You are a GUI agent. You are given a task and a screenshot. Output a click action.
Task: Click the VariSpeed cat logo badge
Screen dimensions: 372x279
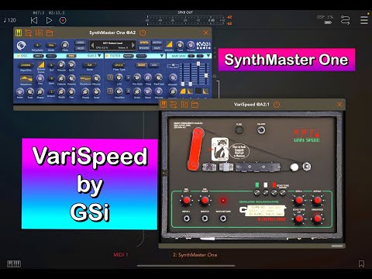[220, 150]
